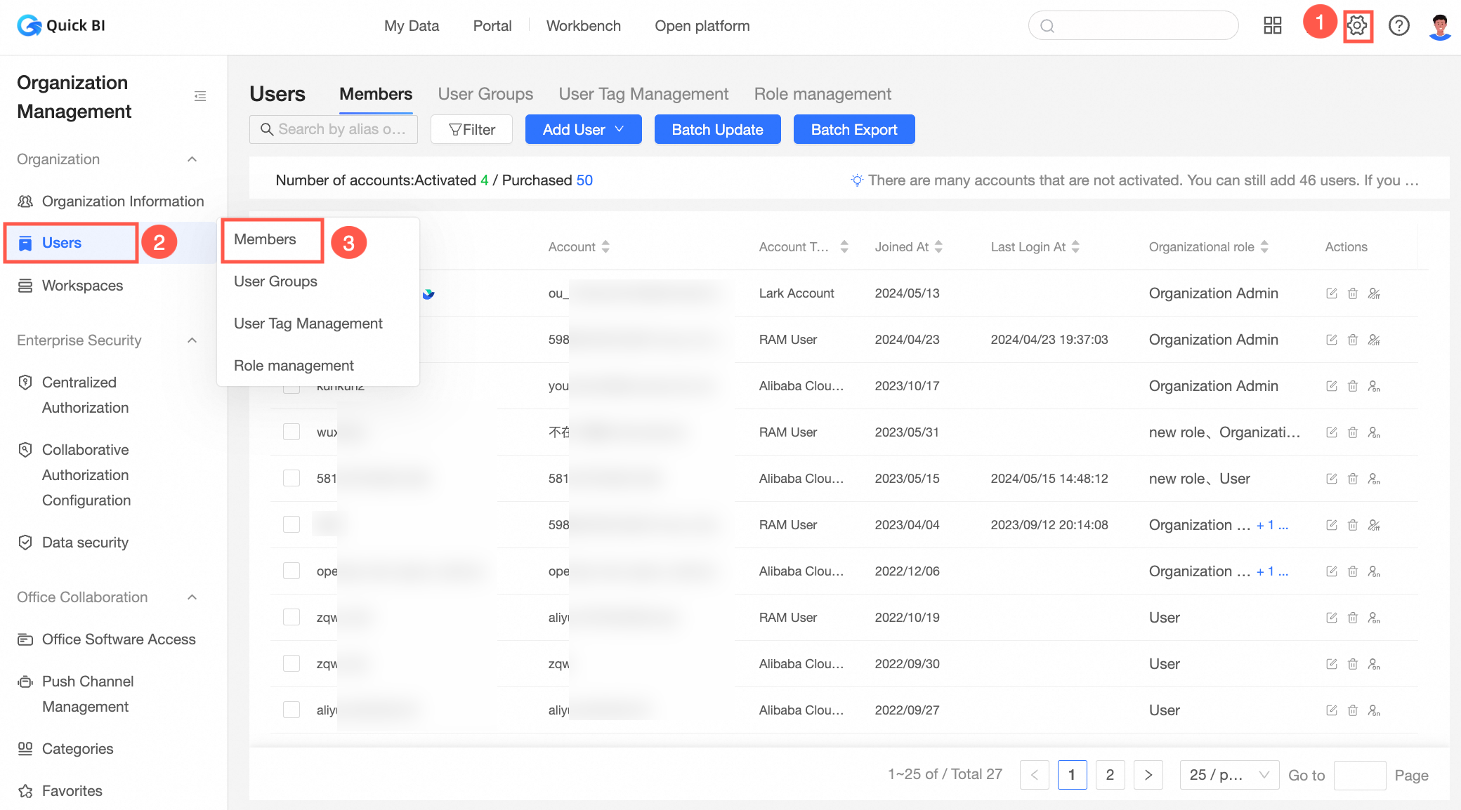This screenshot has height=810, width=1461.
Task: Check the checkbox for row joined 2023/05/31
Action: (x=291, y=432)
